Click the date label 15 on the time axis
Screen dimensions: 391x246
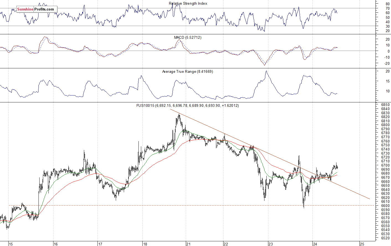point(11,244)
